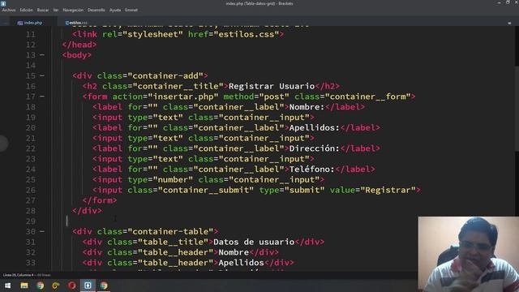This screenshot has height=292, width=519.
Task: Collapse the container-add div fold at line 15
Action: (x=42, y=75)
